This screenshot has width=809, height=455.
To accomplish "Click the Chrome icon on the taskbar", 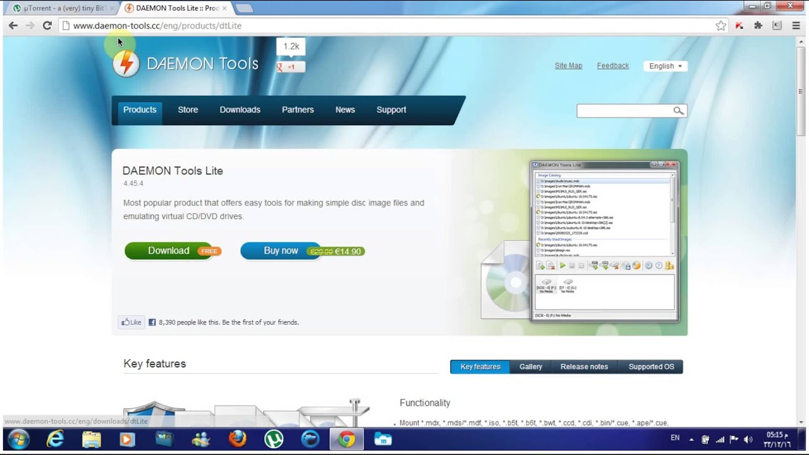I will pos(346,439).
